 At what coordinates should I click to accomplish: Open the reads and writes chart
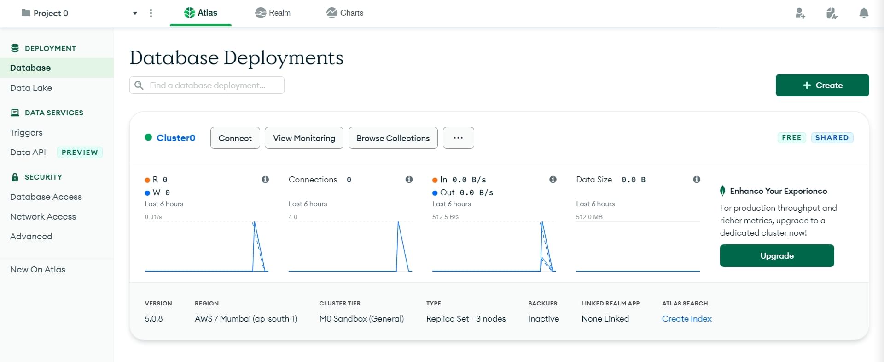(207, 246)
